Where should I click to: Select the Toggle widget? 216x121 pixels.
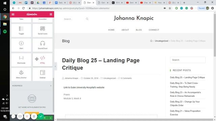point(21,30)
